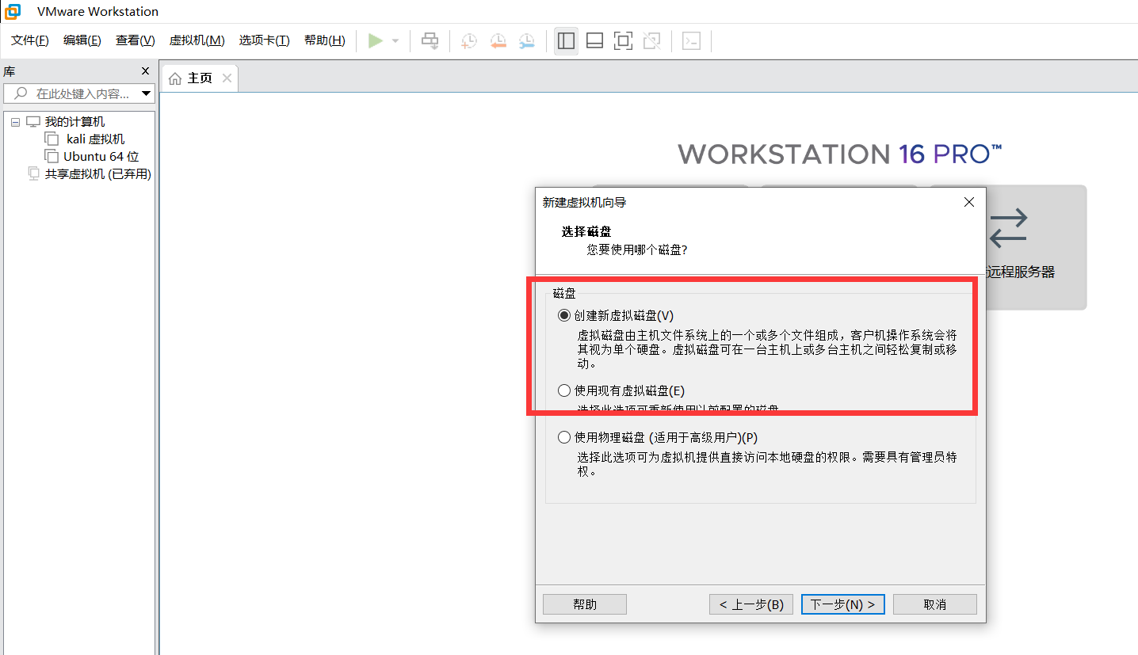The width and height of the screenshot is (1138, 655).
Task: Open the 帮助(H) menu
Action: coord(325,40)
